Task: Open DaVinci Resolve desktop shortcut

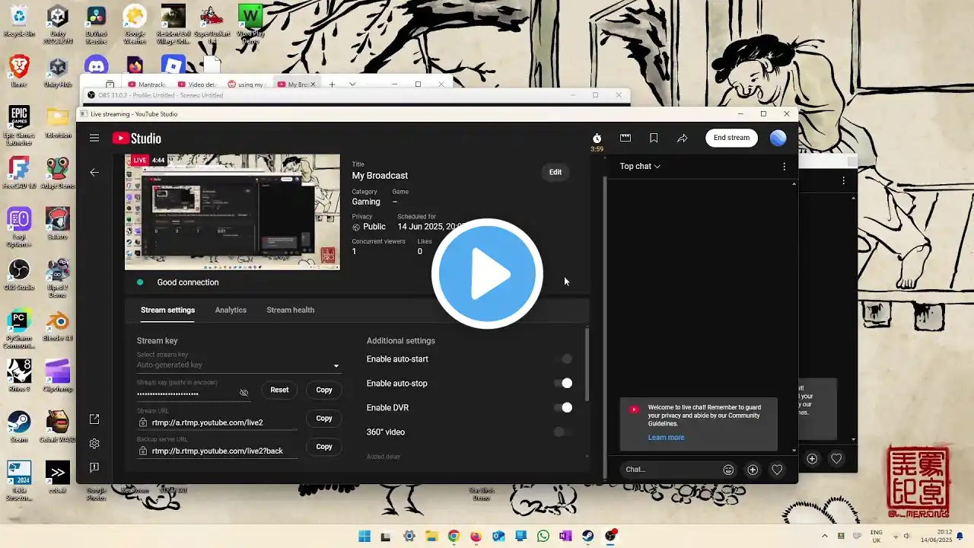Action: pos(96,23)
